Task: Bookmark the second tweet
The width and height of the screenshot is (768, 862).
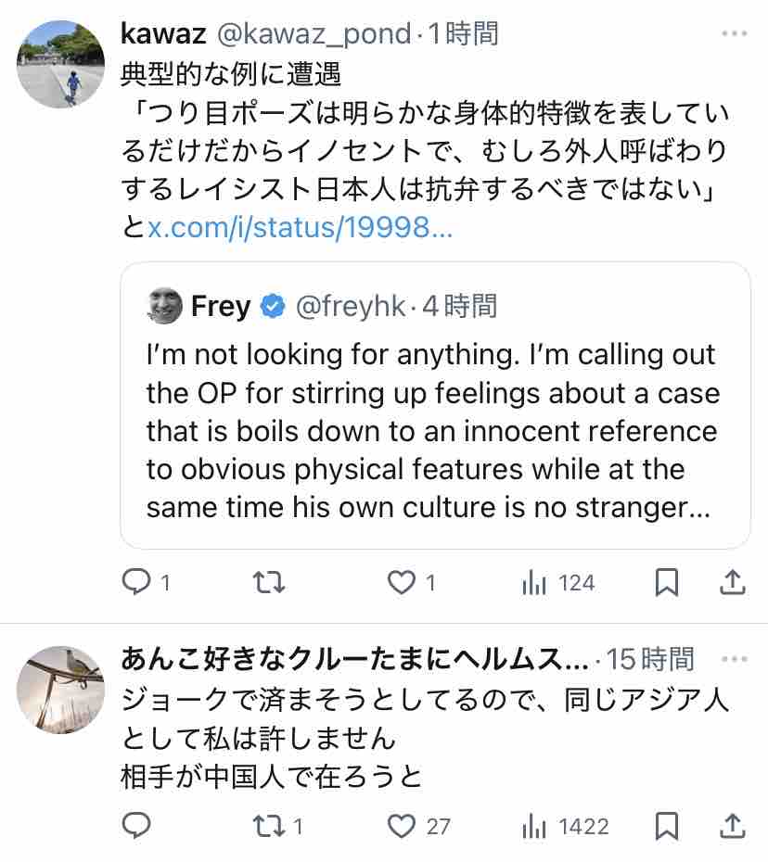Action: point(667,825)
